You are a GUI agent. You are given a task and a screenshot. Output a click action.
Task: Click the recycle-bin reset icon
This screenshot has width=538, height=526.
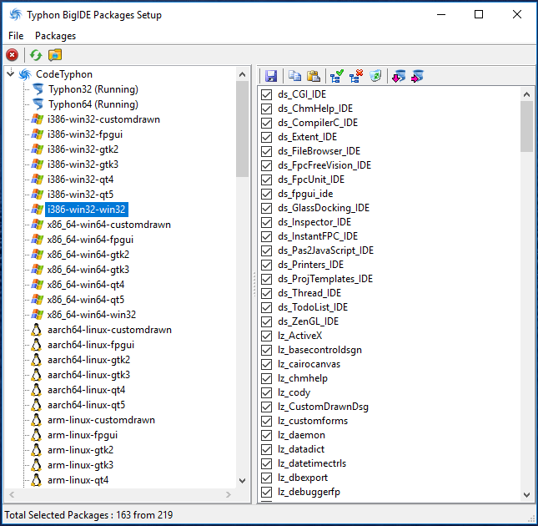[375, 76]
